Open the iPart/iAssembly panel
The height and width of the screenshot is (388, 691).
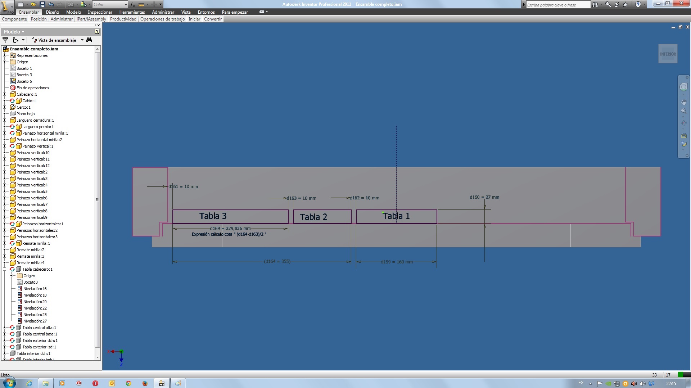coord(91,19)
